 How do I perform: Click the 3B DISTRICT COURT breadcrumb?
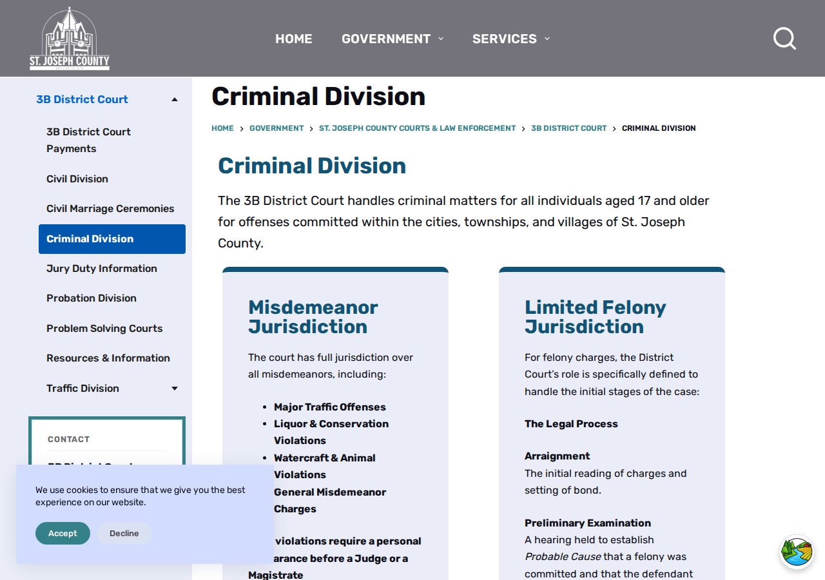point(568,128)
